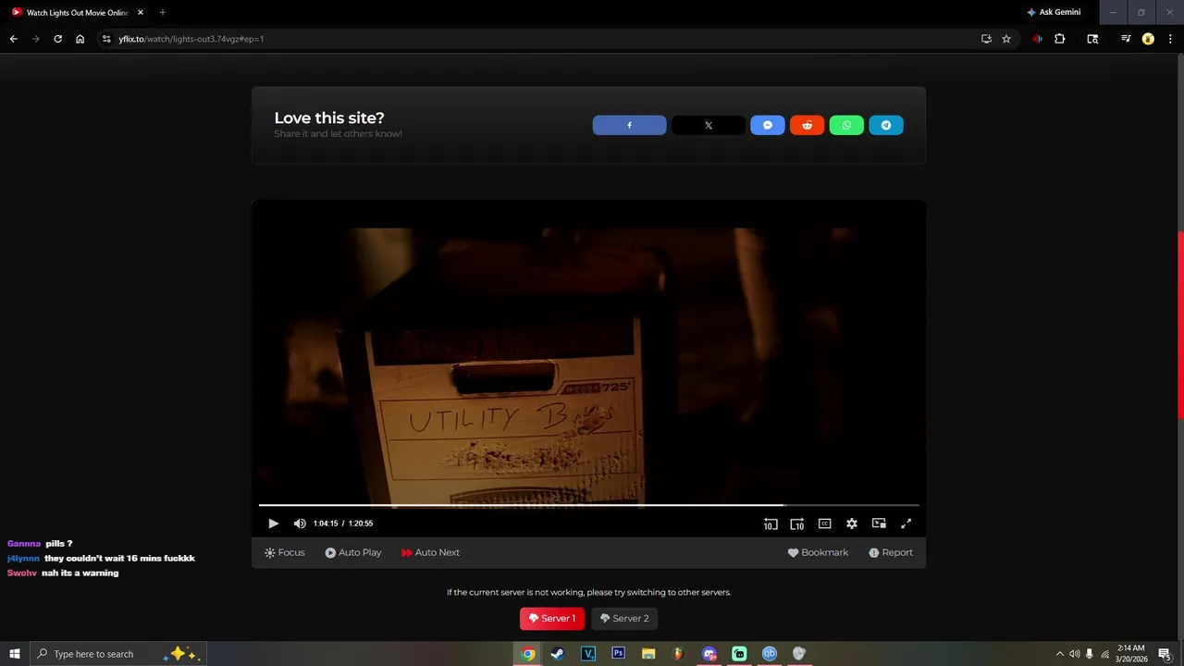Switch to Server 2
The height and width of the screenshot is (666, 1184).
pyautogui.click(x=624, y=619)
